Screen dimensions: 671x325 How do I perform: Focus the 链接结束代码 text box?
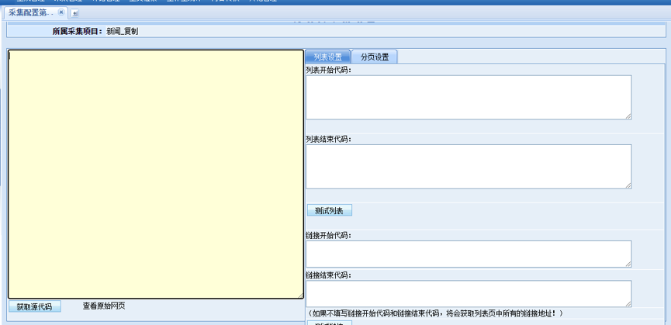[x=468, y=293]
